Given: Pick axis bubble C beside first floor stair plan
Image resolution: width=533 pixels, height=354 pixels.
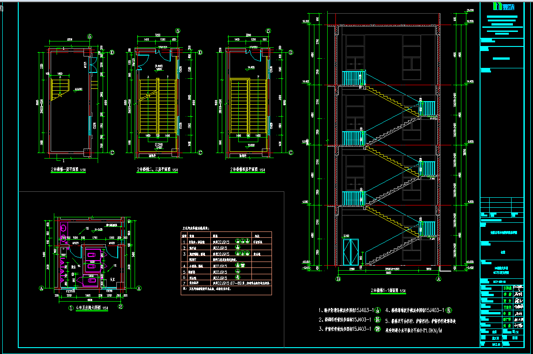Looking at the screenshot, I should click(111, 153).
